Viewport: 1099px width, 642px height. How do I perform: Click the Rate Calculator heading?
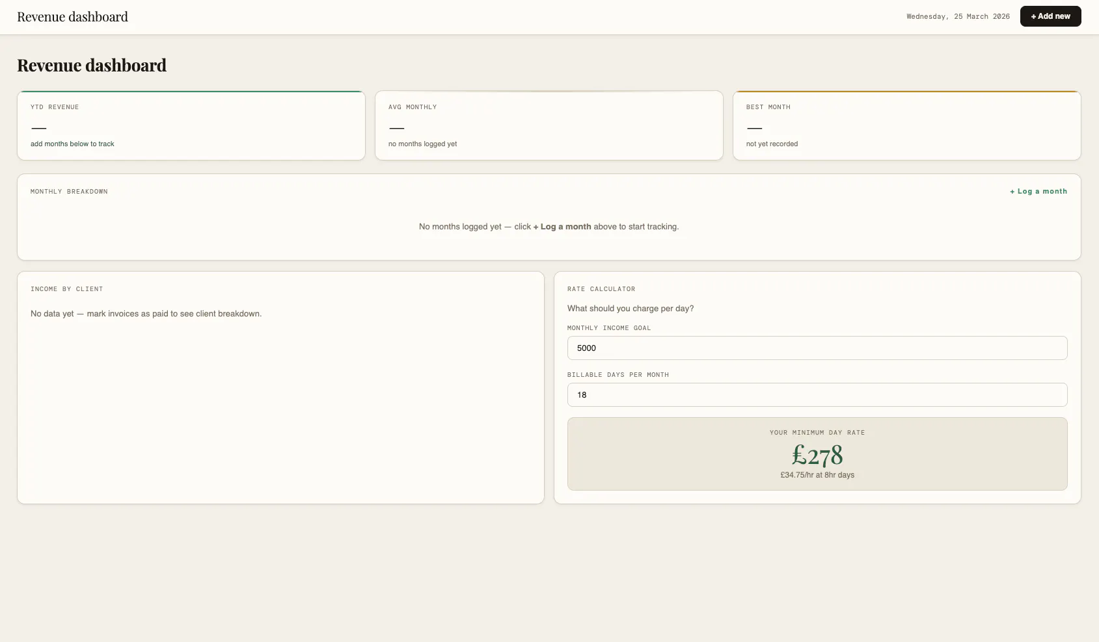point(601,289)
